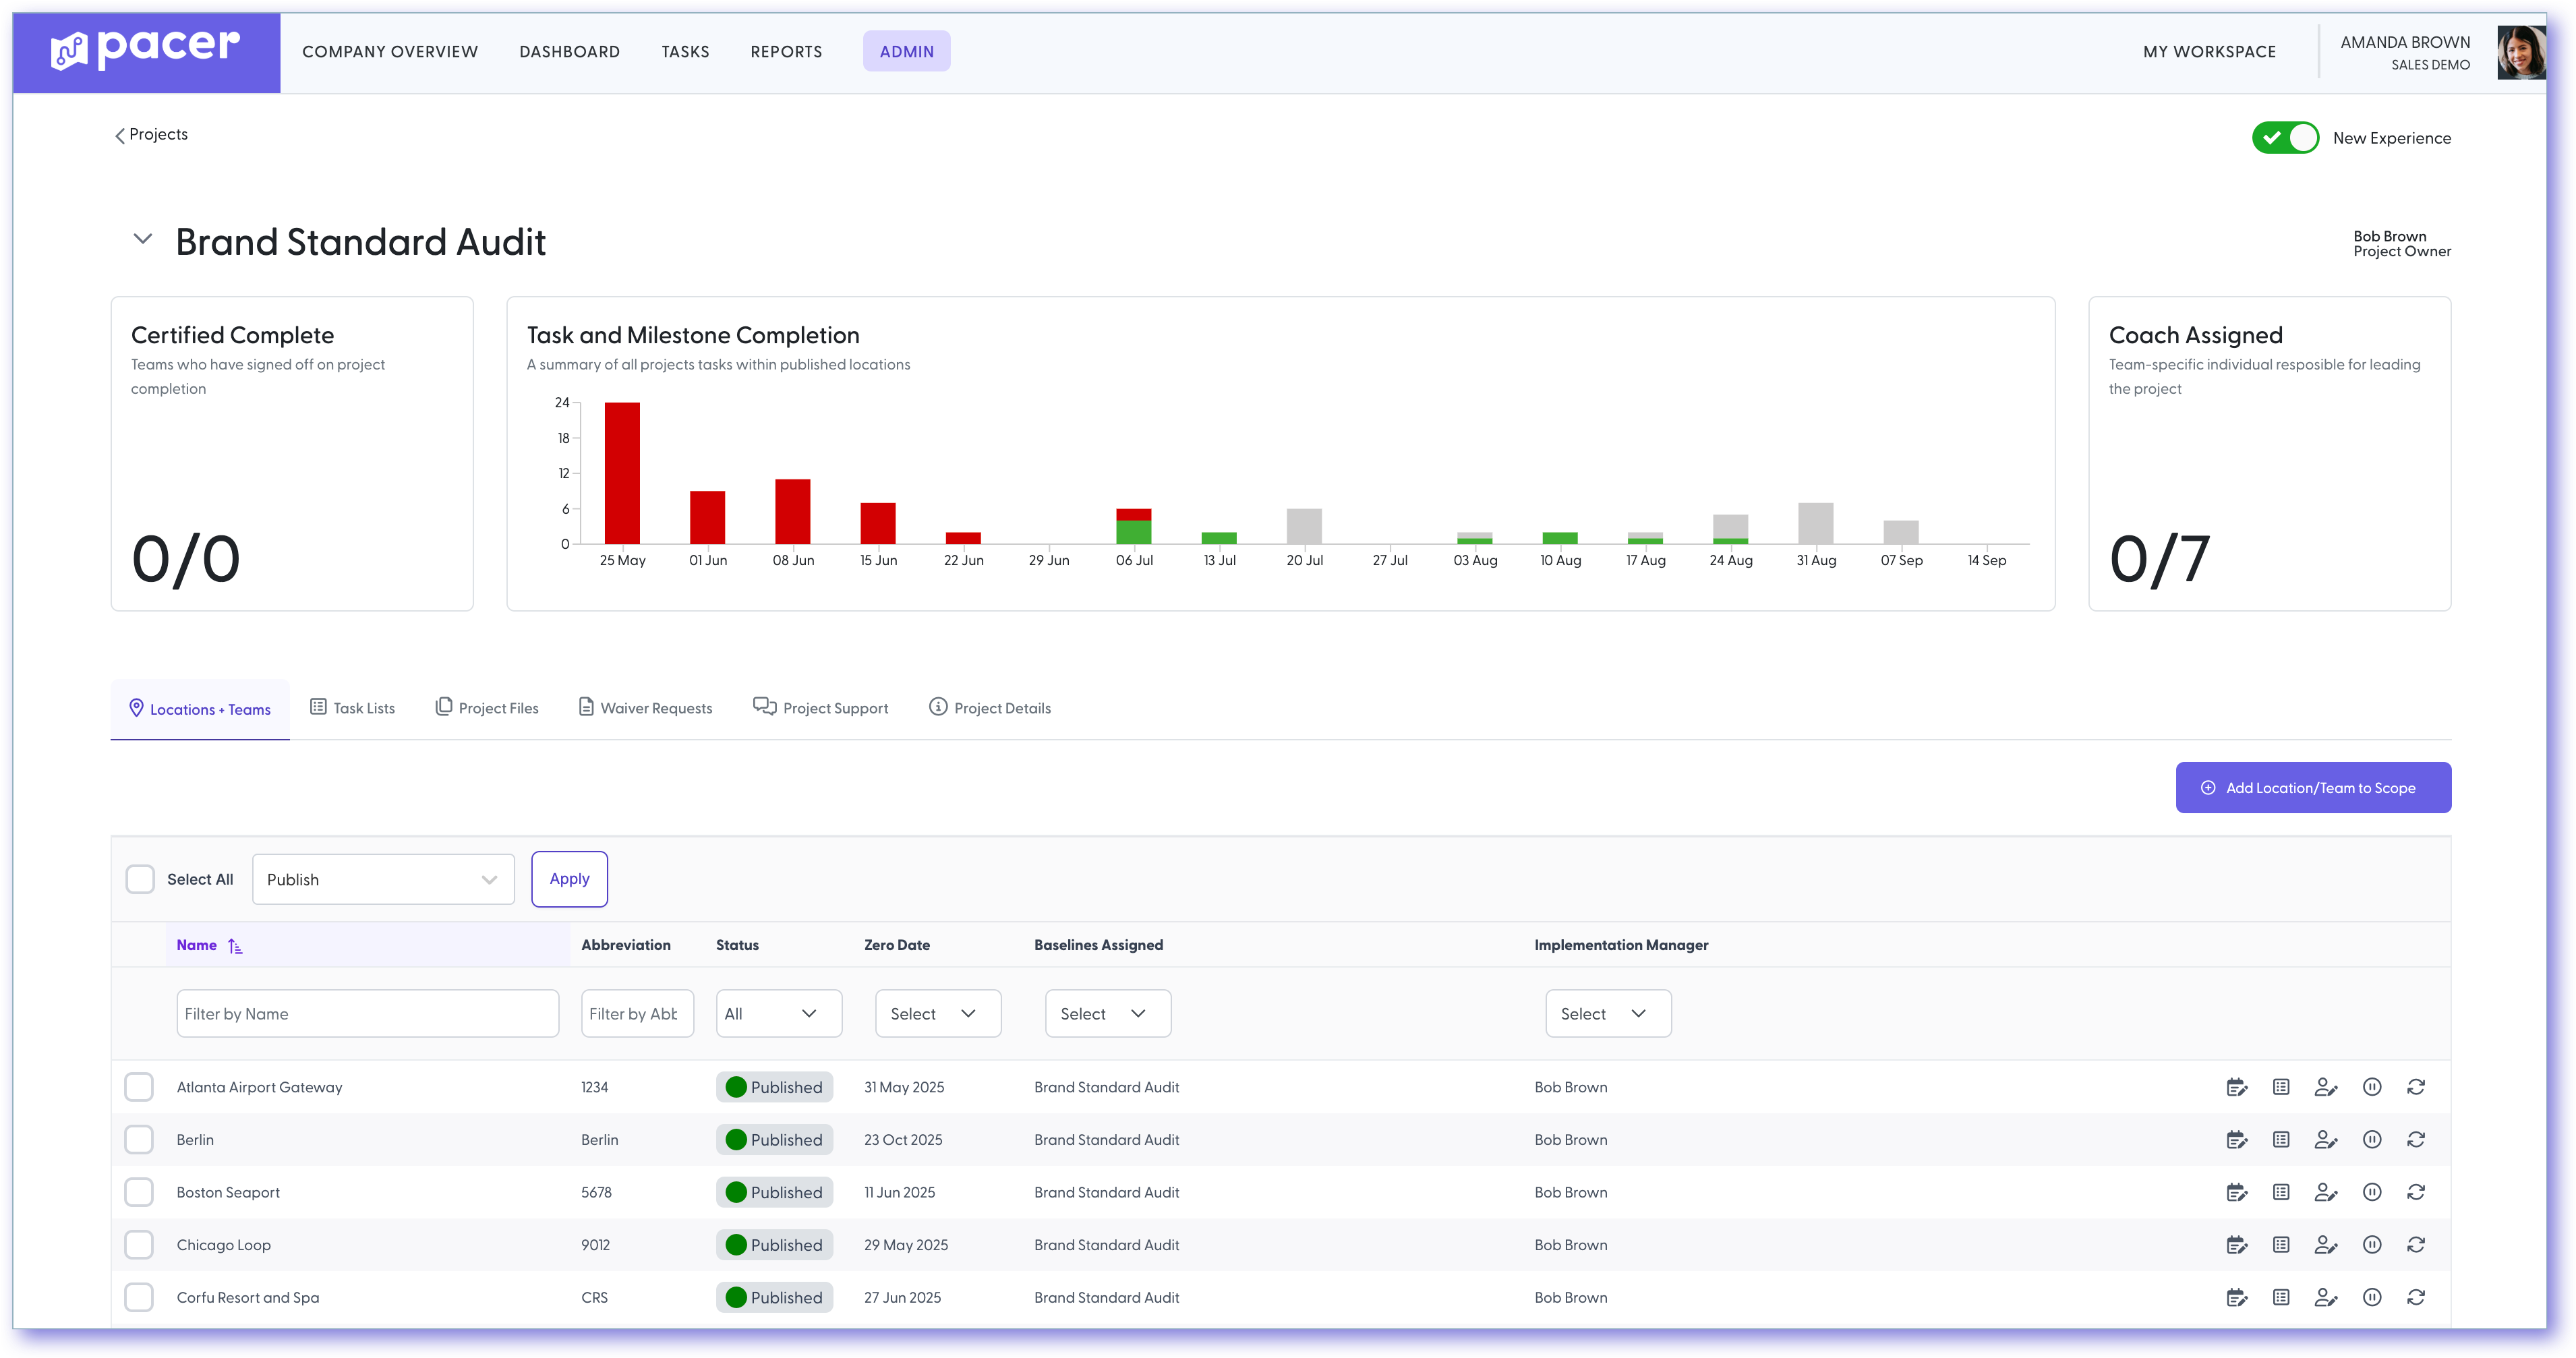Edit schedule for Atlanta Airport Gateway

click(2237, 1087)
